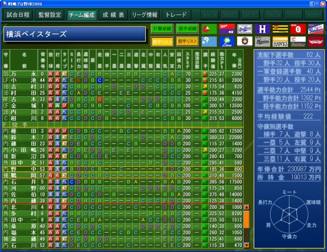Select the Marines team logo

pos(262,42)
